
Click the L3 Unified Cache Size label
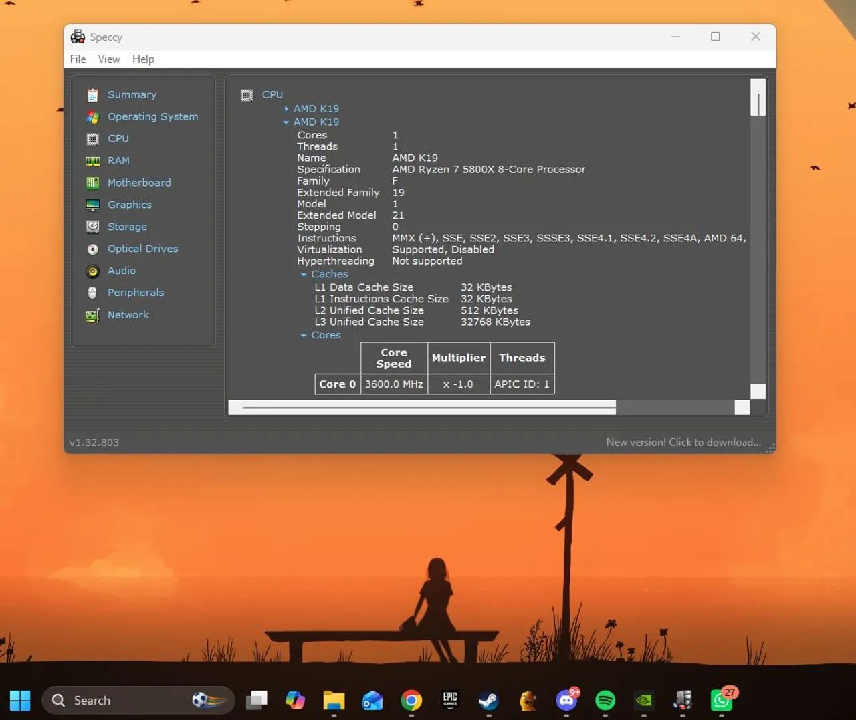pyautogui.click(x=369, y=322)
